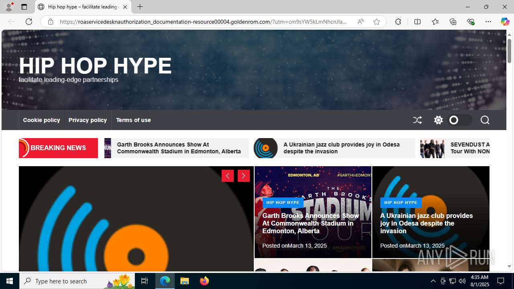This screenshot has height=289, width=514.
Task: Add this page to favorites star
Action: click(x=377, y=22)
